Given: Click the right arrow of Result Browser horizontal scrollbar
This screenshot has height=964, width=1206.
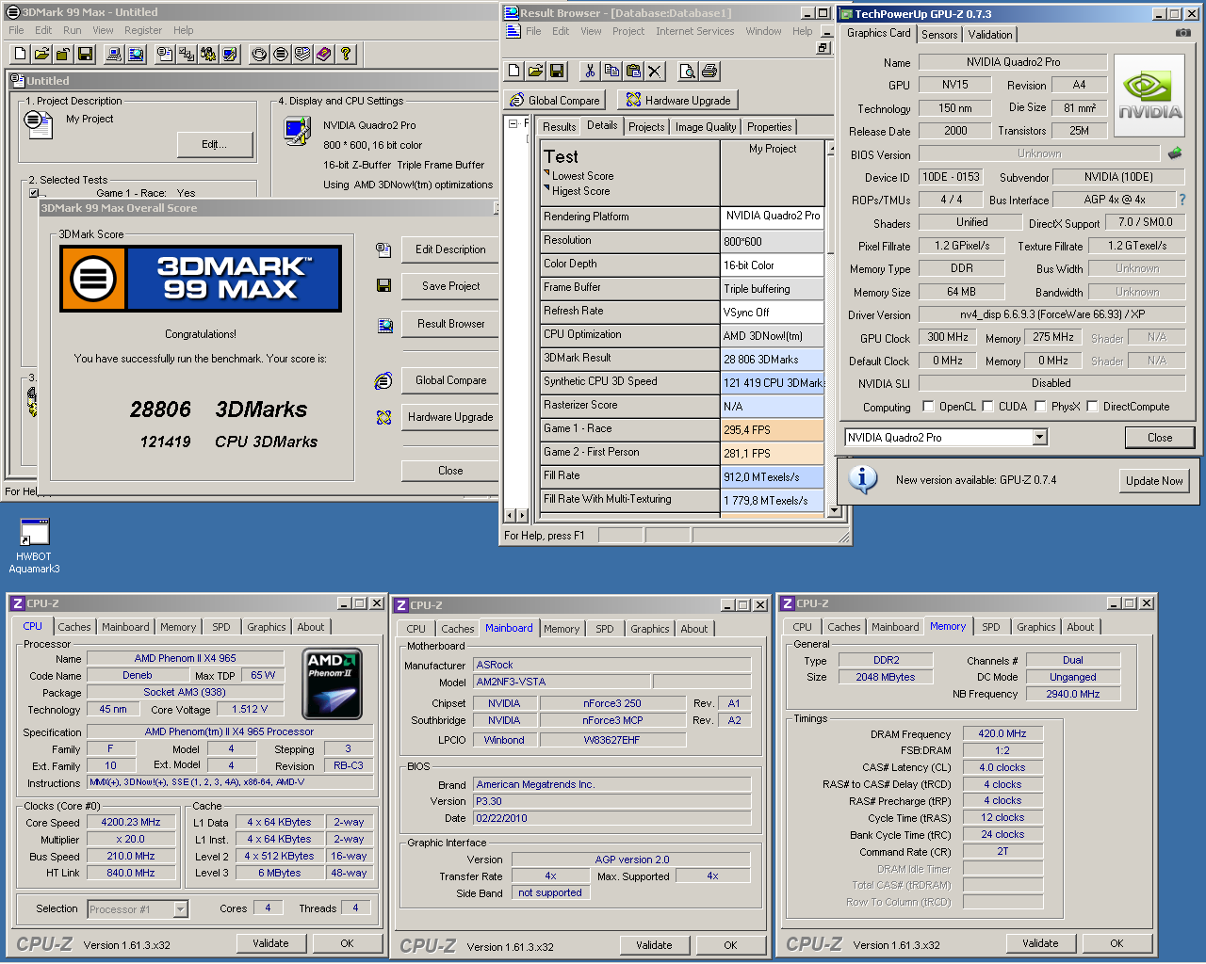Looking at the screenshot, I should 522,515.
